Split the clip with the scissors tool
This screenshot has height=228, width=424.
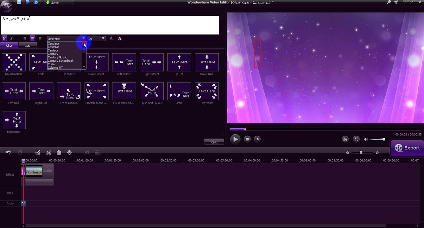[48, 153]
